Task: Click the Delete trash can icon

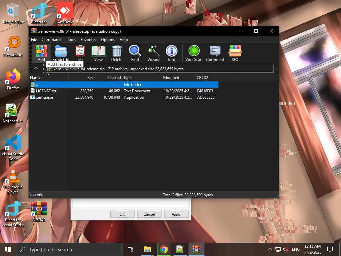Action: click(117, 53)
